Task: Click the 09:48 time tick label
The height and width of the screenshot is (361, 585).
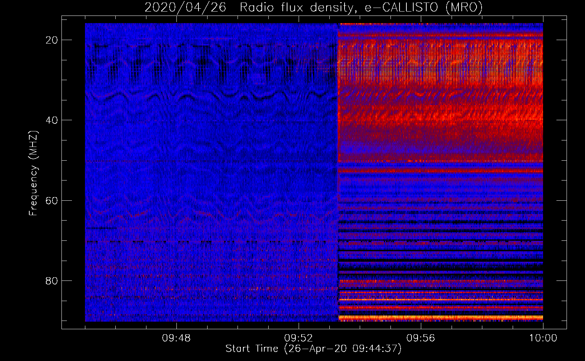Action: click(176, 338)
